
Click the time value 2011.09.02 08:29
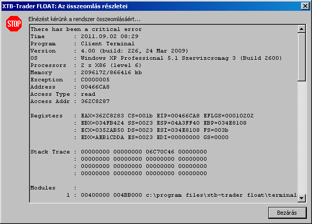tap(110, 37)
